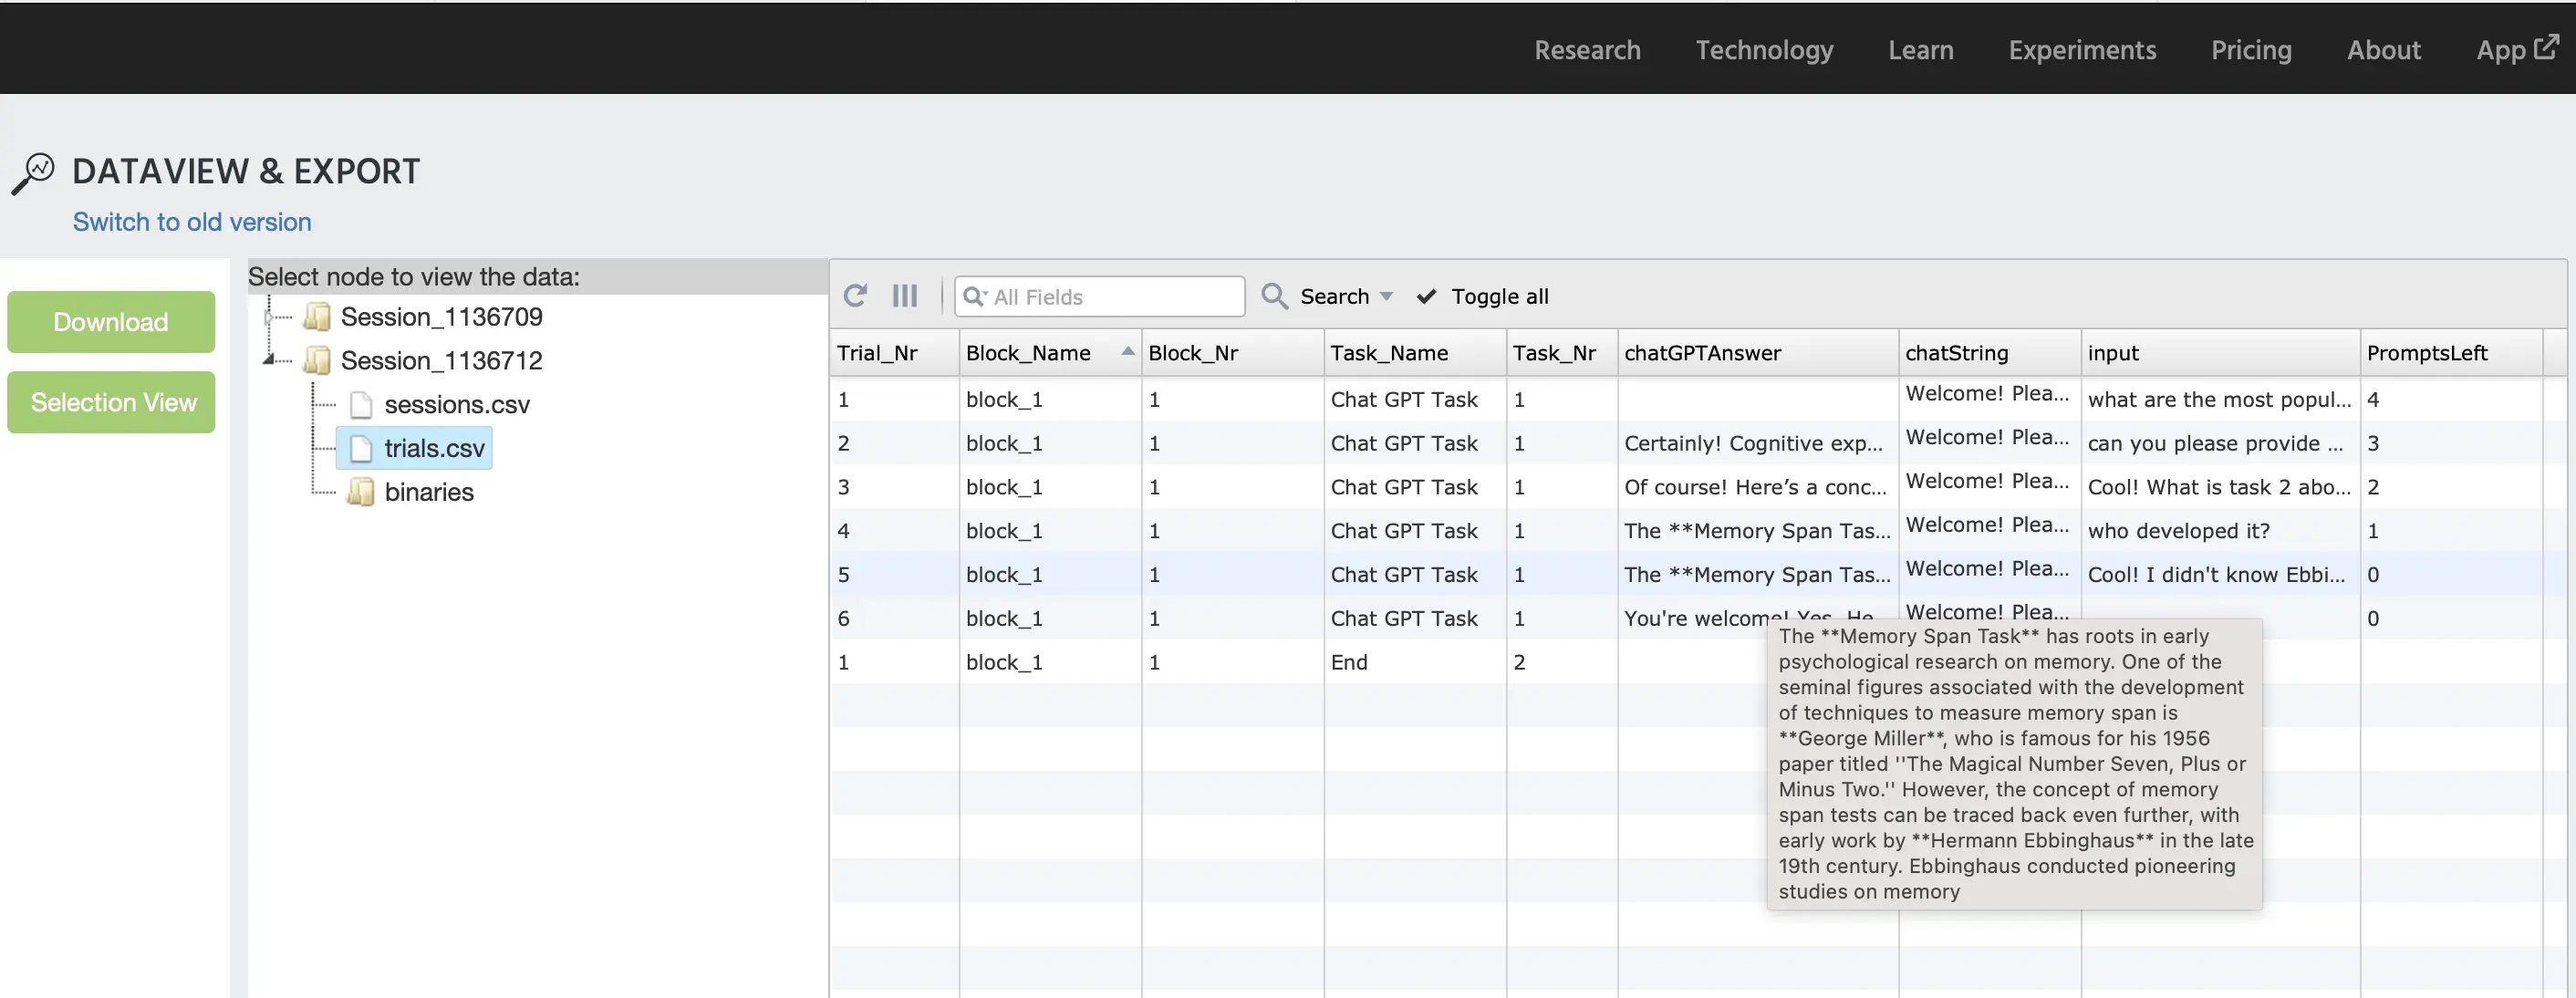2576x998 pixels.
Task: Open the Search dropdown arrow
Action: tap(1386, 297)
